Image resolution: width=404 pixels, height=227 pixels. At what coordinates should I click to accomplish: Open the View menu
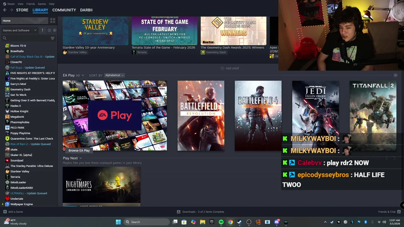[x=21, y=4]
